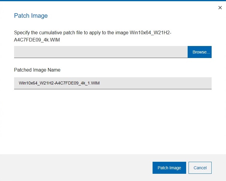This screenshot has height=181, width=226.
Task: Click the Browse... button
Action: 200,52
